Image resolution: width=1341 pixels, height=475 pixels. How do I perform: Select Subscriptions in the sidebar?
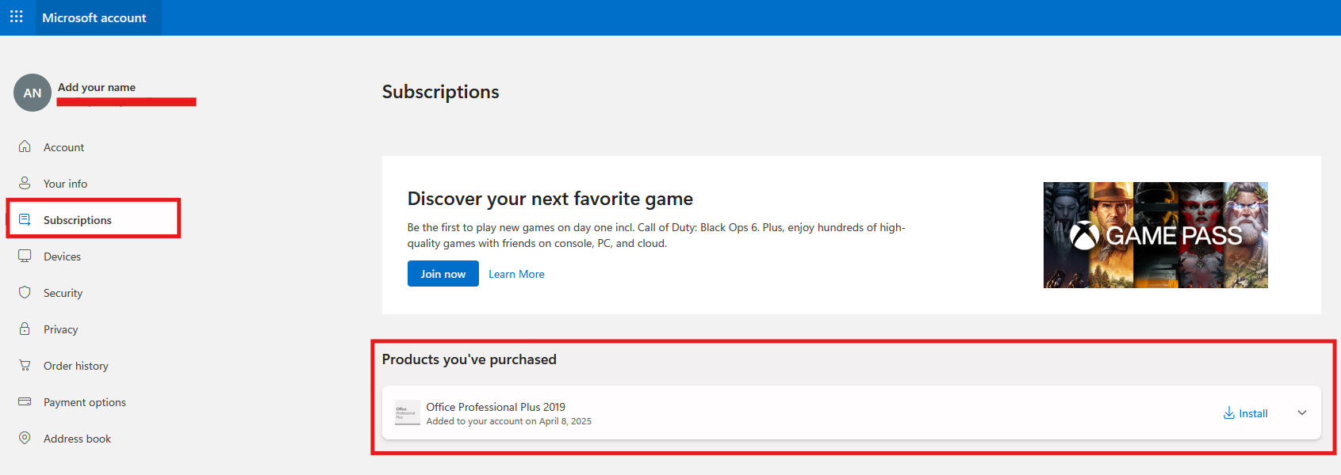coord(78,220)
